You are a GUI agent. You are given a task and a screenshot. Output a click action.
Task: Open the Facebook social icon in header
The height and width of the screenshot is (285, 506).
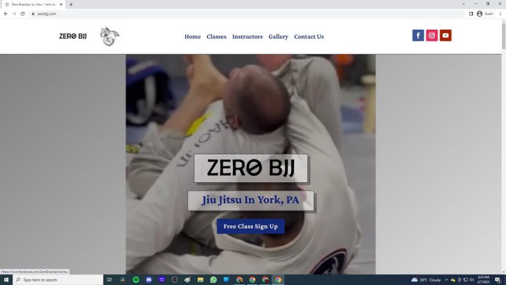tap(418, 35)
